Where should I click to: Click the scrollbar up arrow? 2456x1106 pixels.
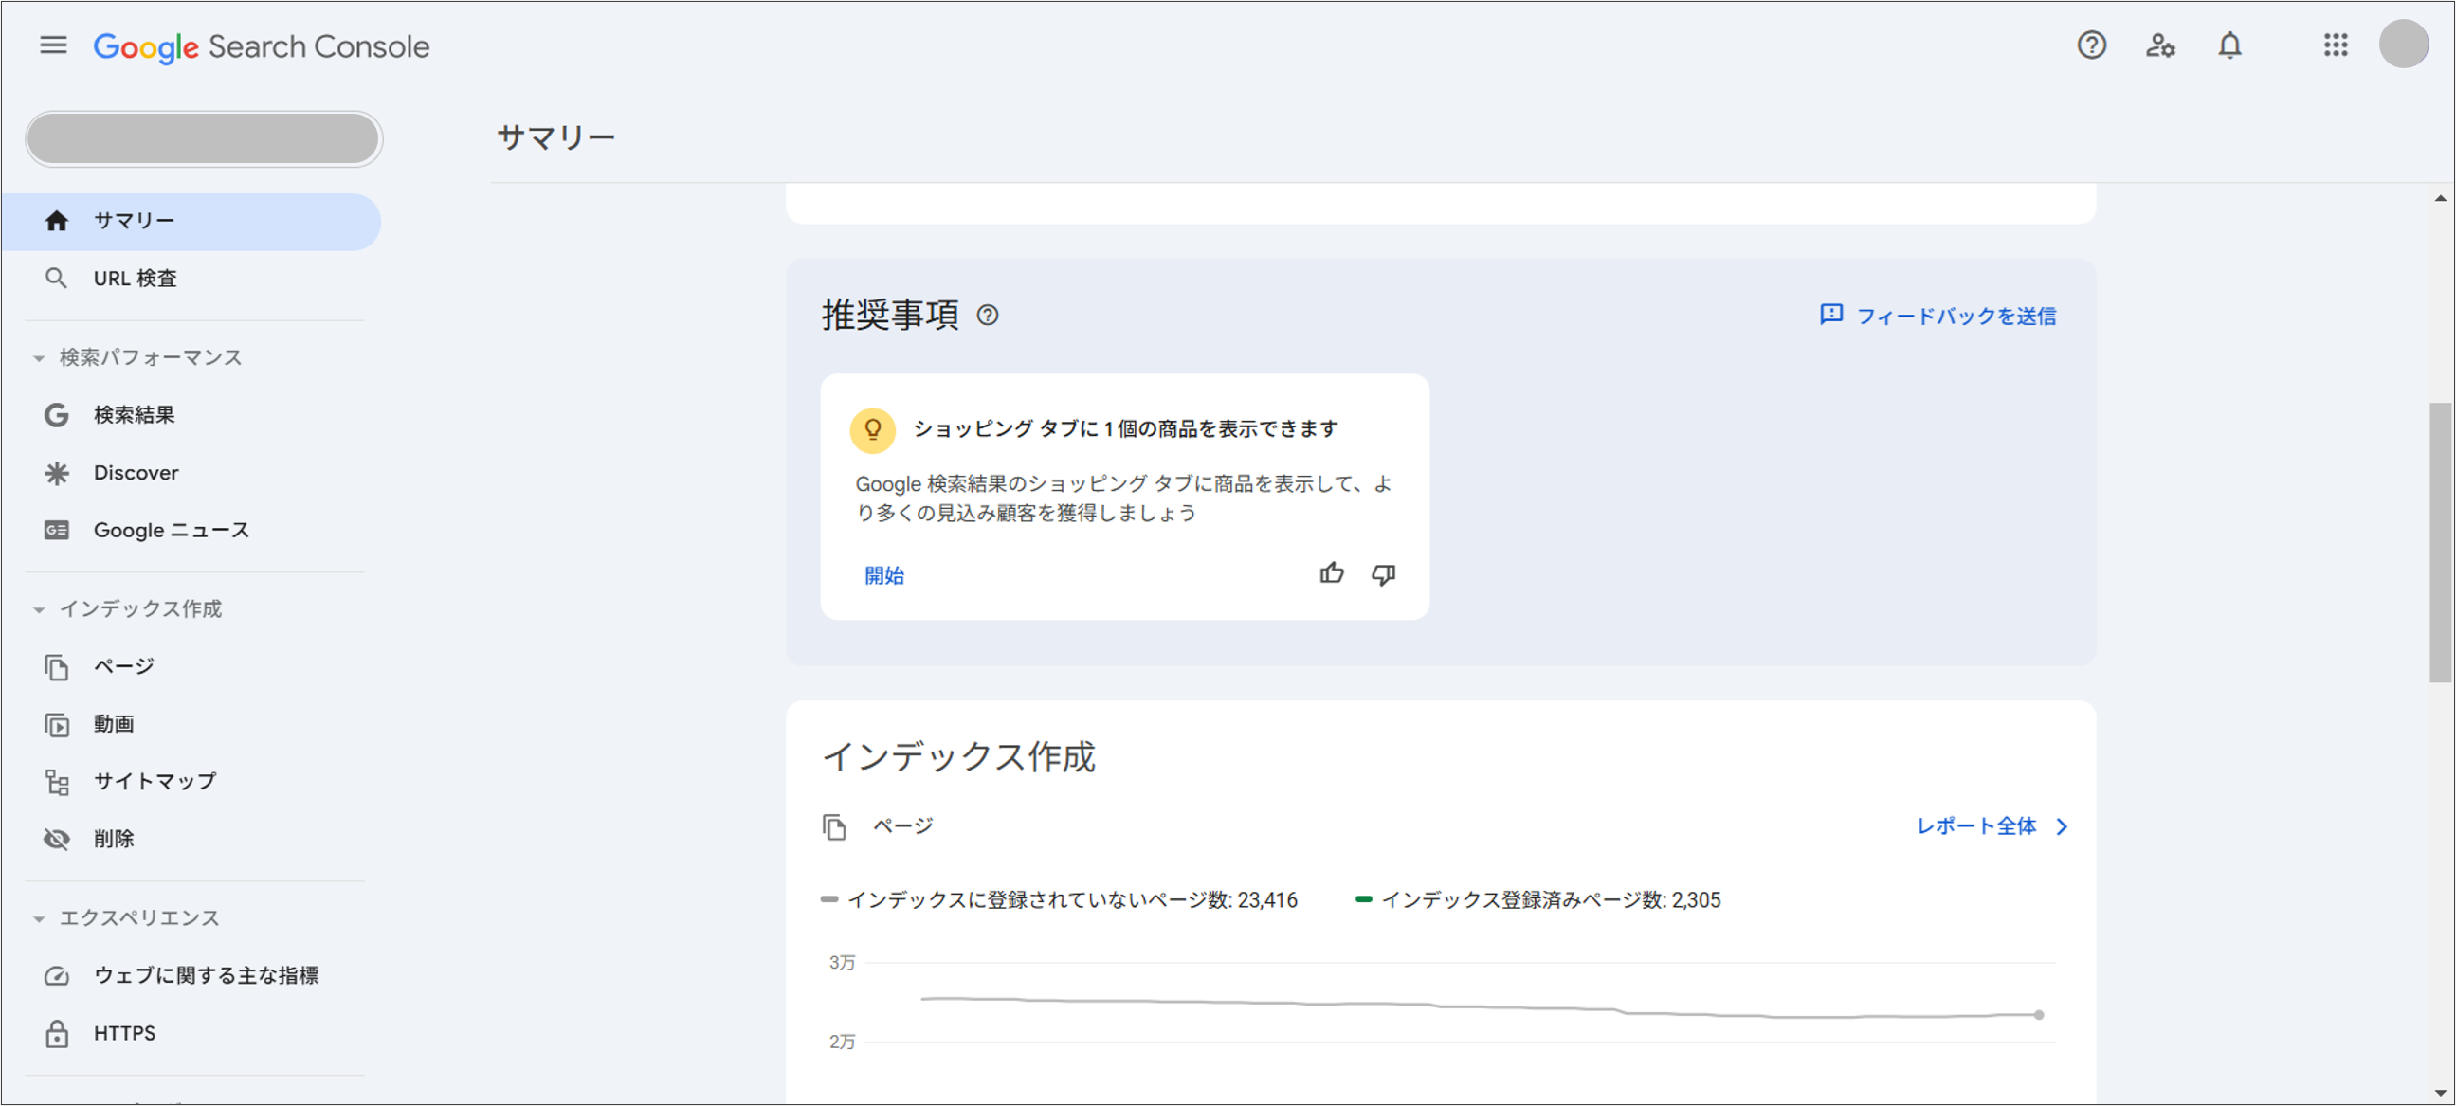[2440, 199]
